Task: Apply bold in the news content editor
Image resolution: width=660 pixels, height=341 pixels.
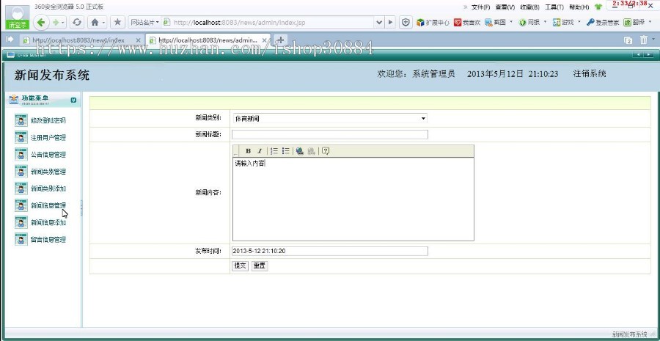Action: (x=249, y=151)
